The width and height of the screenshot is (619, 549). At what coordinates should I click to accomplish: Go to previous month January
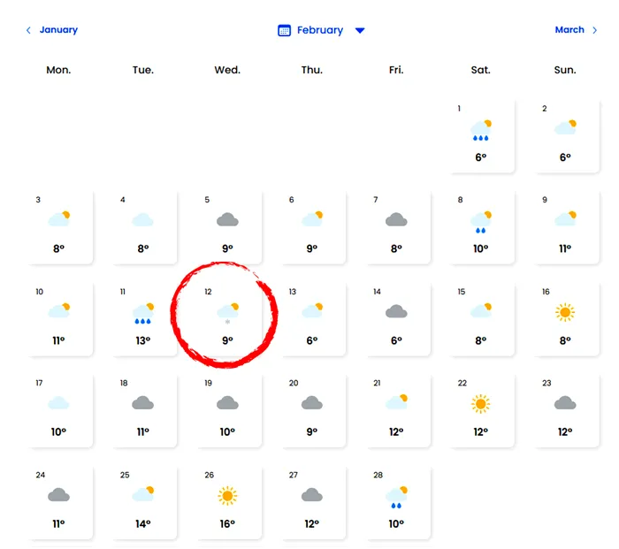(x=57, y=30)
